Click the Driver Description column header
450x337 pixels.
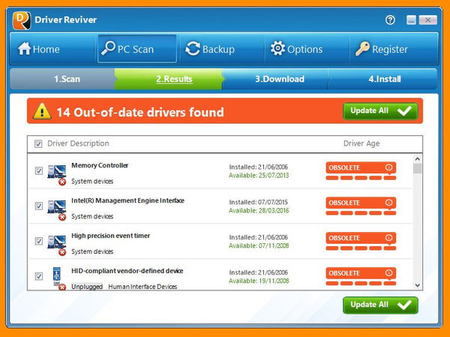coord(78,143)
